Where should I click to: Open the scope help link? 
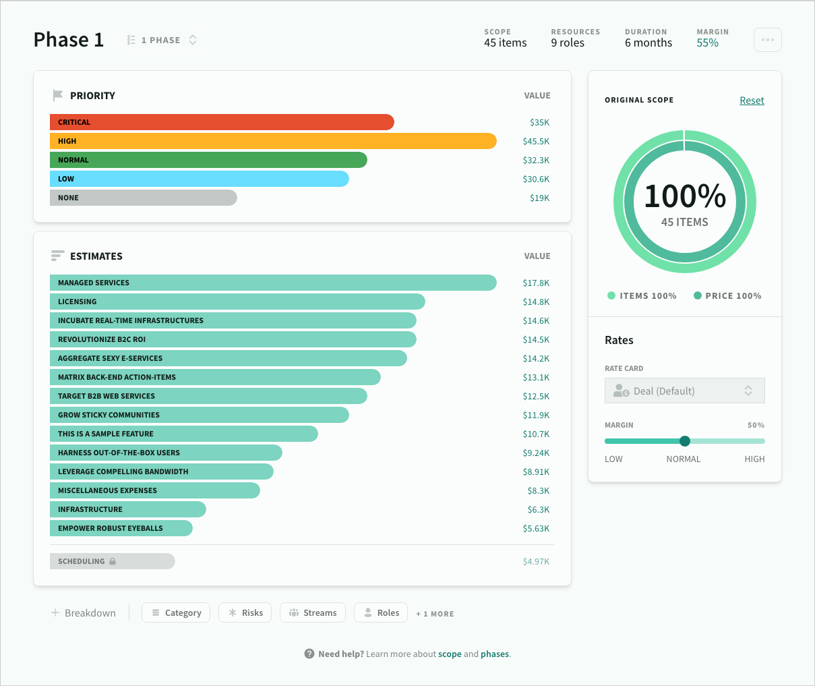450,654
